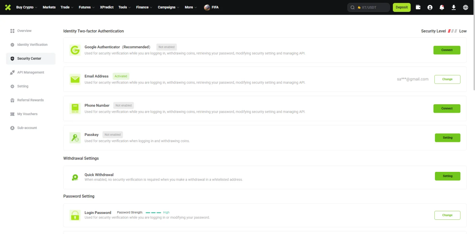Open the XPredict menu item
Screen dimensions: 475x234
(x=107, y=7)
